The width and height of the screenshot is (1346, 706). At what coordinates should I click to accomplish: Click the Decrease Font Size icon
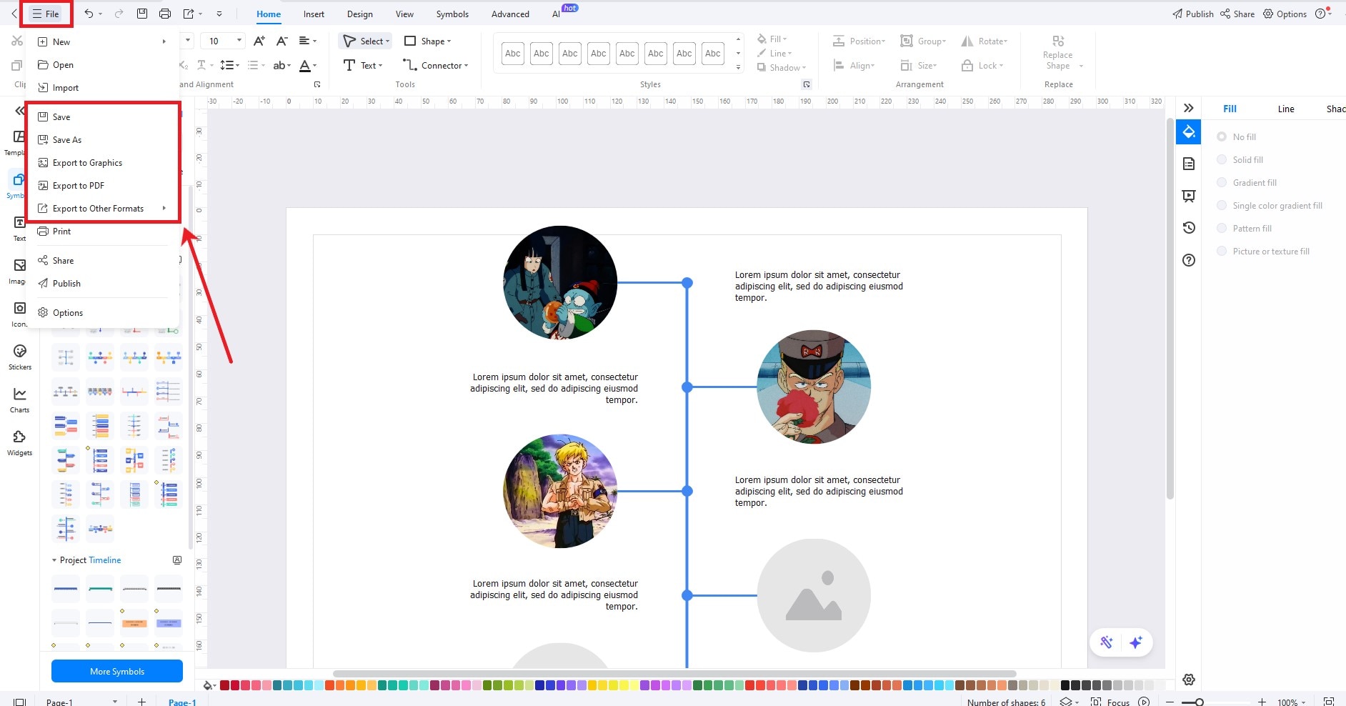282,41
